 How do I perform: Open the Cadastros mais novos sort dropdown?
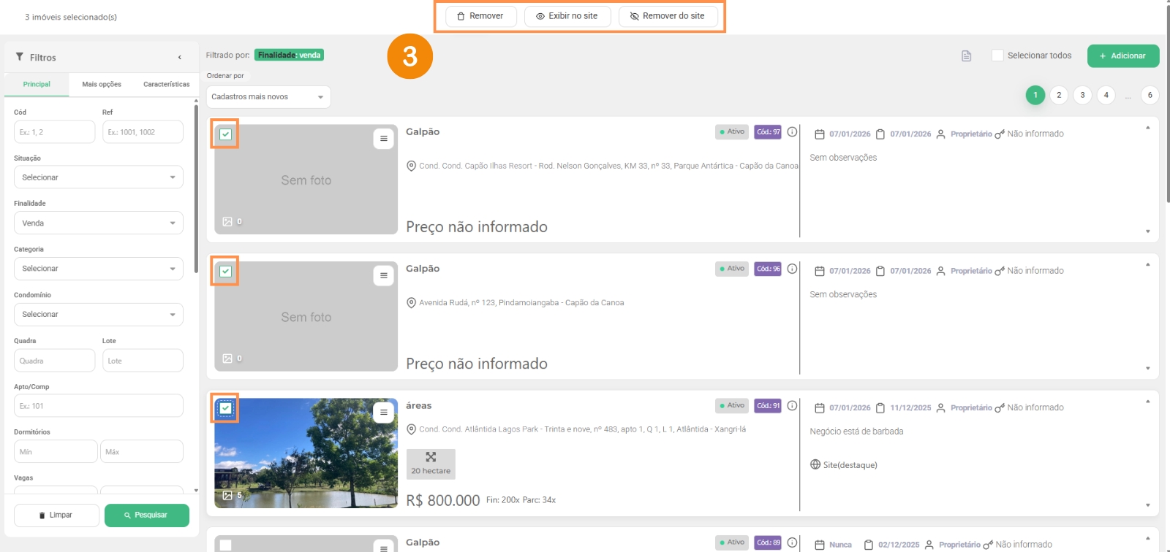point(268,97)
